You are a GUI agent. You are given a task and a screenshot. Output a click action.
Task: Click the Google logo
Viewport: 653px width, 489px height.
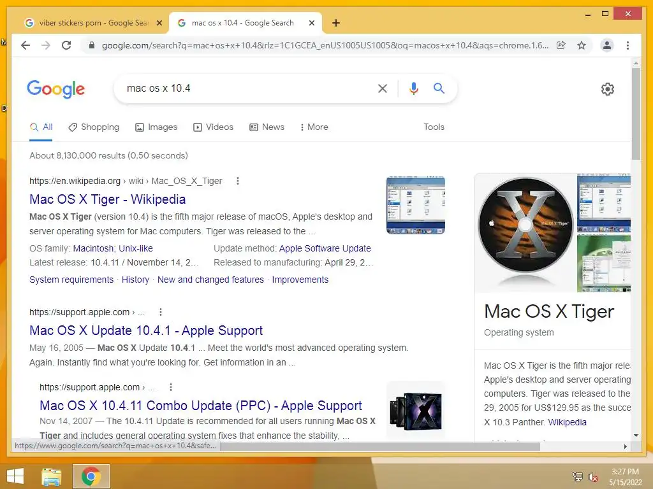point(56,89)
